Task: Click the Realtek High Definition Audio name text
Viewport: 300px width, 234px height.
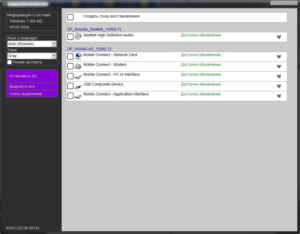Action: pos(108,35)
